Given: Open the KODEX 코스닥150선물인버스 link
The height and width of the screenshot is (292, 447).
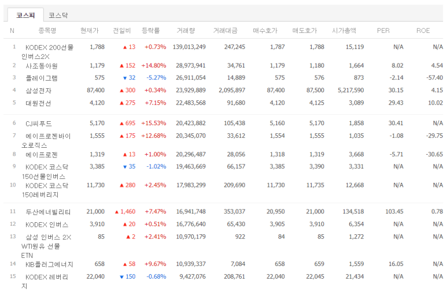Looking at the screenshot, I should 45,171.
